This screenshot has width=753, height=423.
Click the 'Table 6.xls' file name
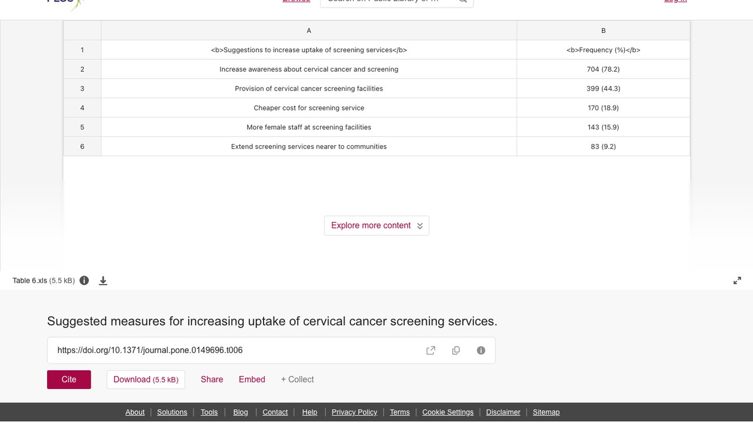point(29,281)
